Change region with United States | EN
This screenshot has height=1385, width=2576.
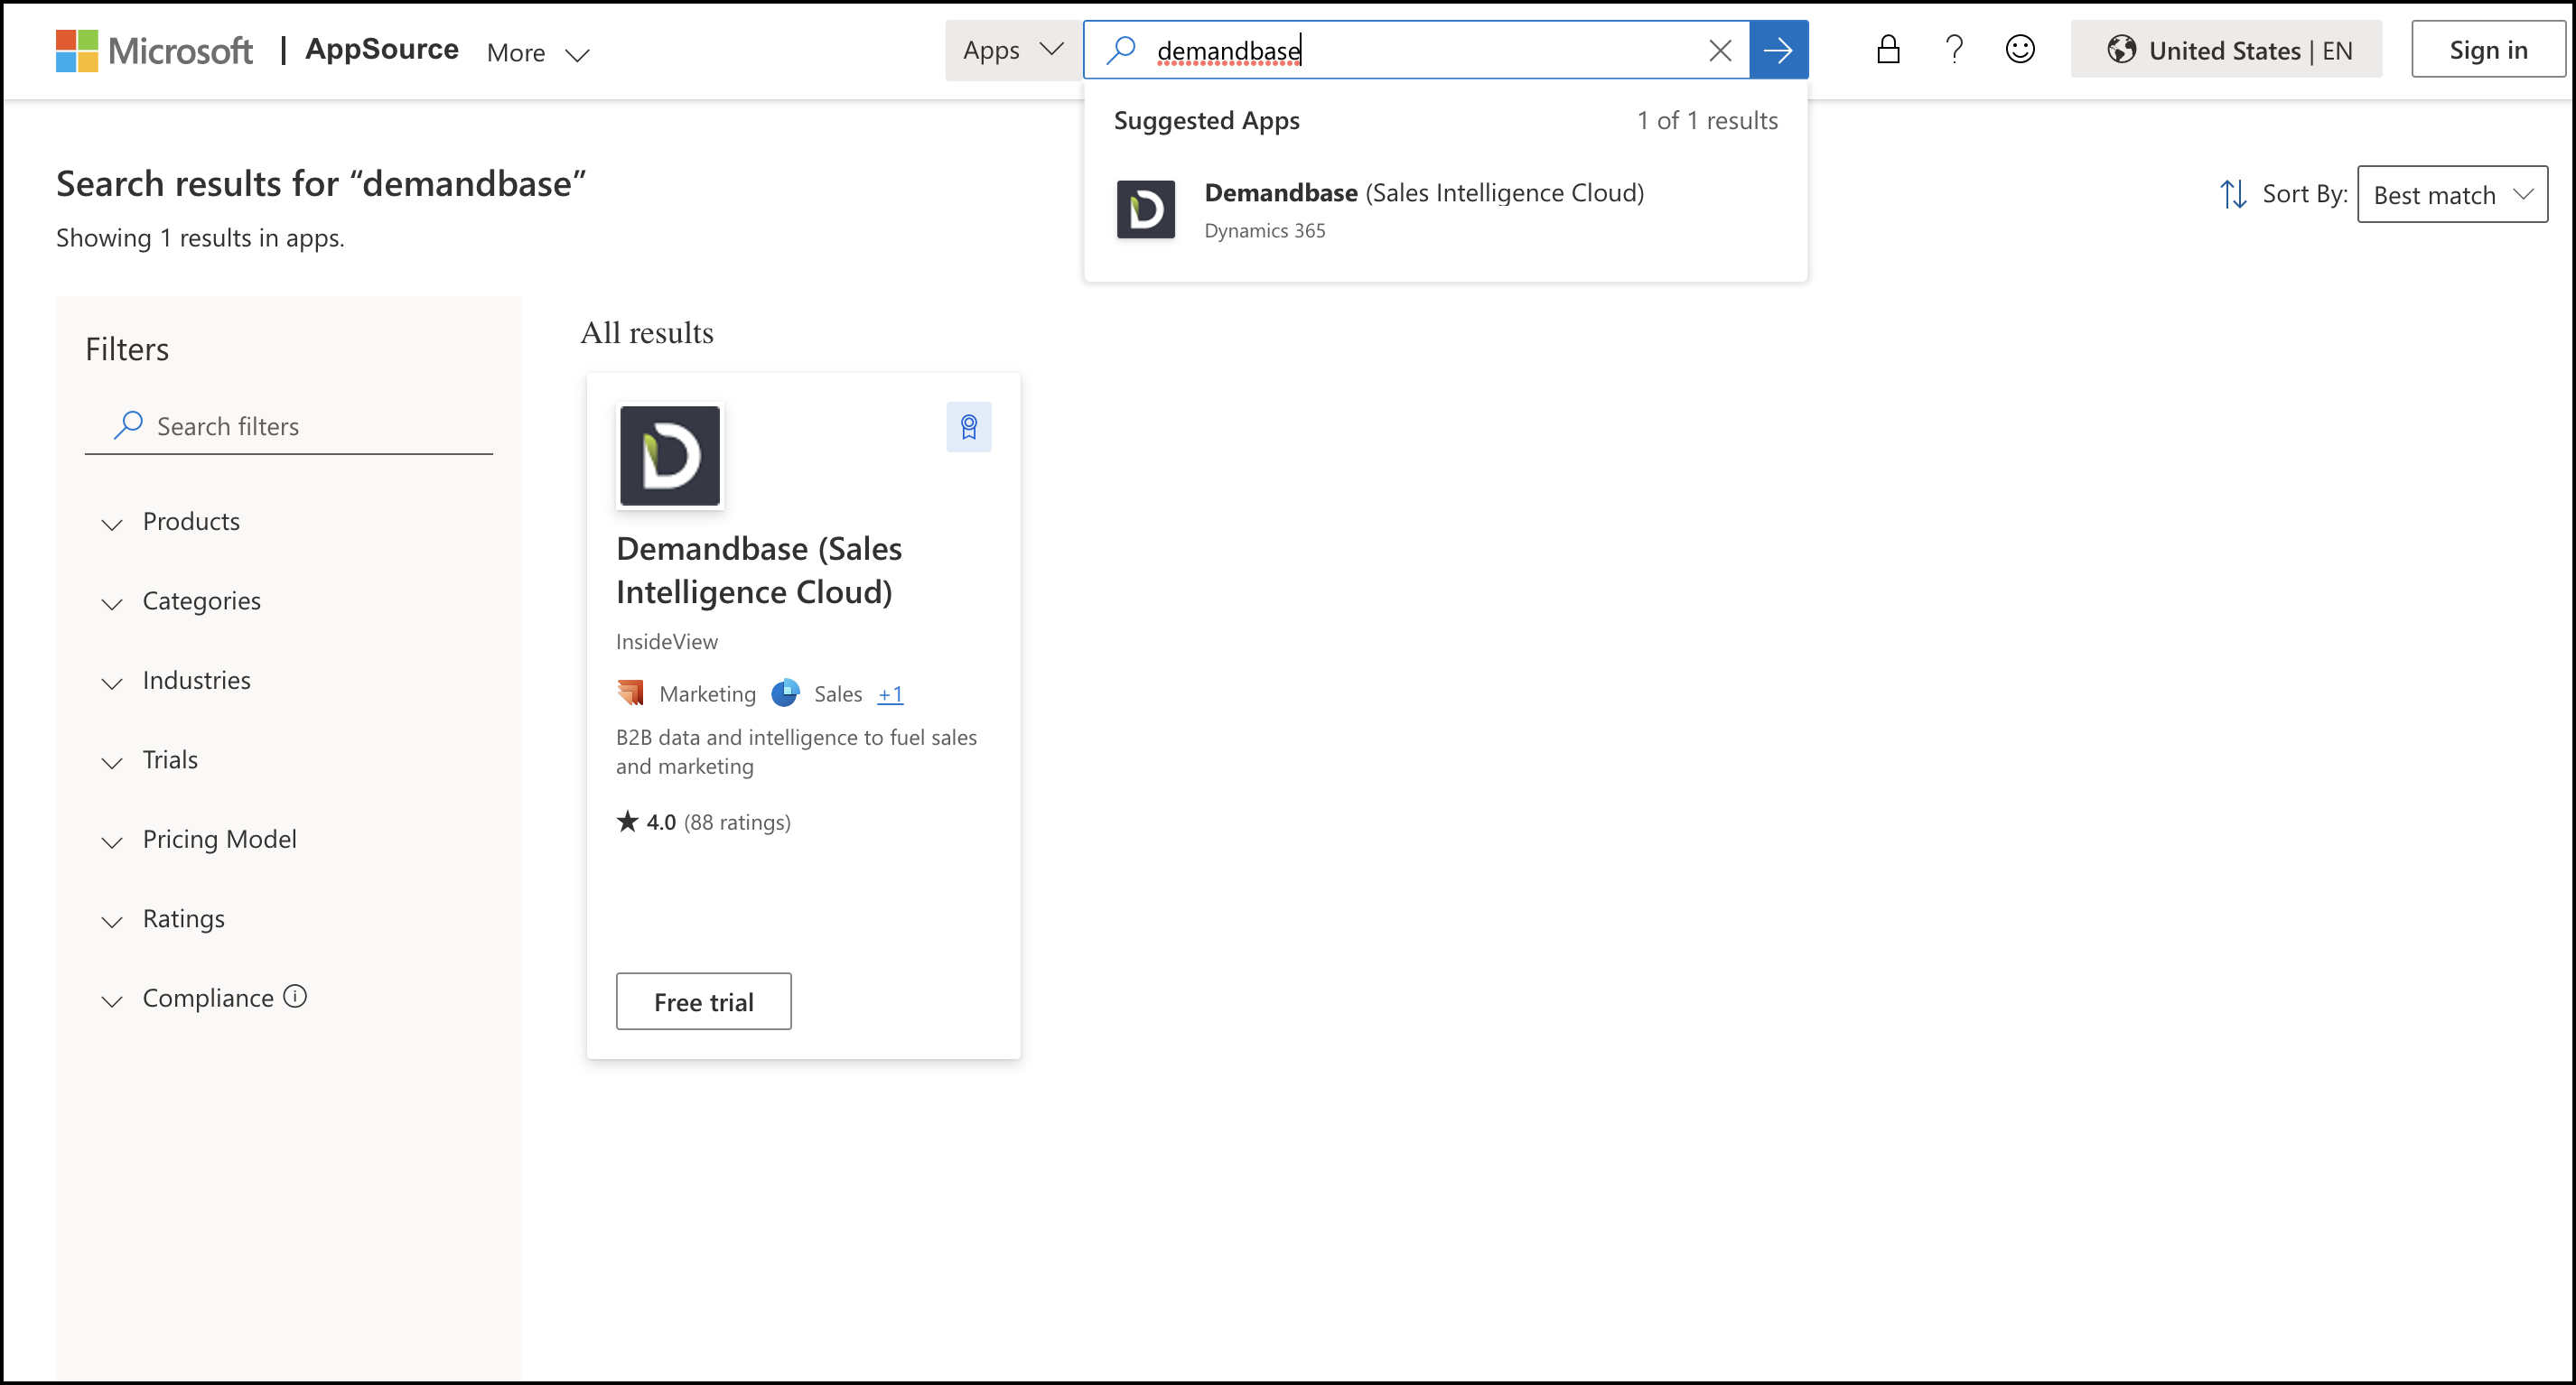[x=2226, y=50]
